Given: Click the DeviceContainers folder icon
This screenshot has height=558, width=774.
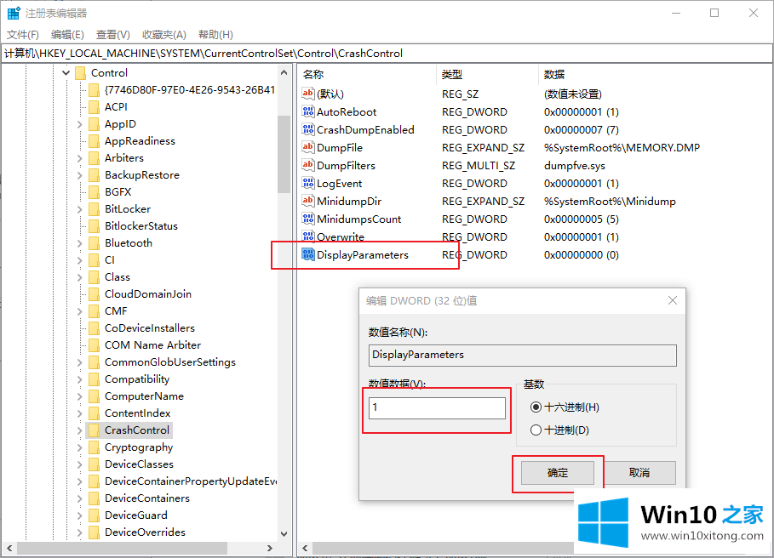Looking at the screenshot, I should click(94, 498).
